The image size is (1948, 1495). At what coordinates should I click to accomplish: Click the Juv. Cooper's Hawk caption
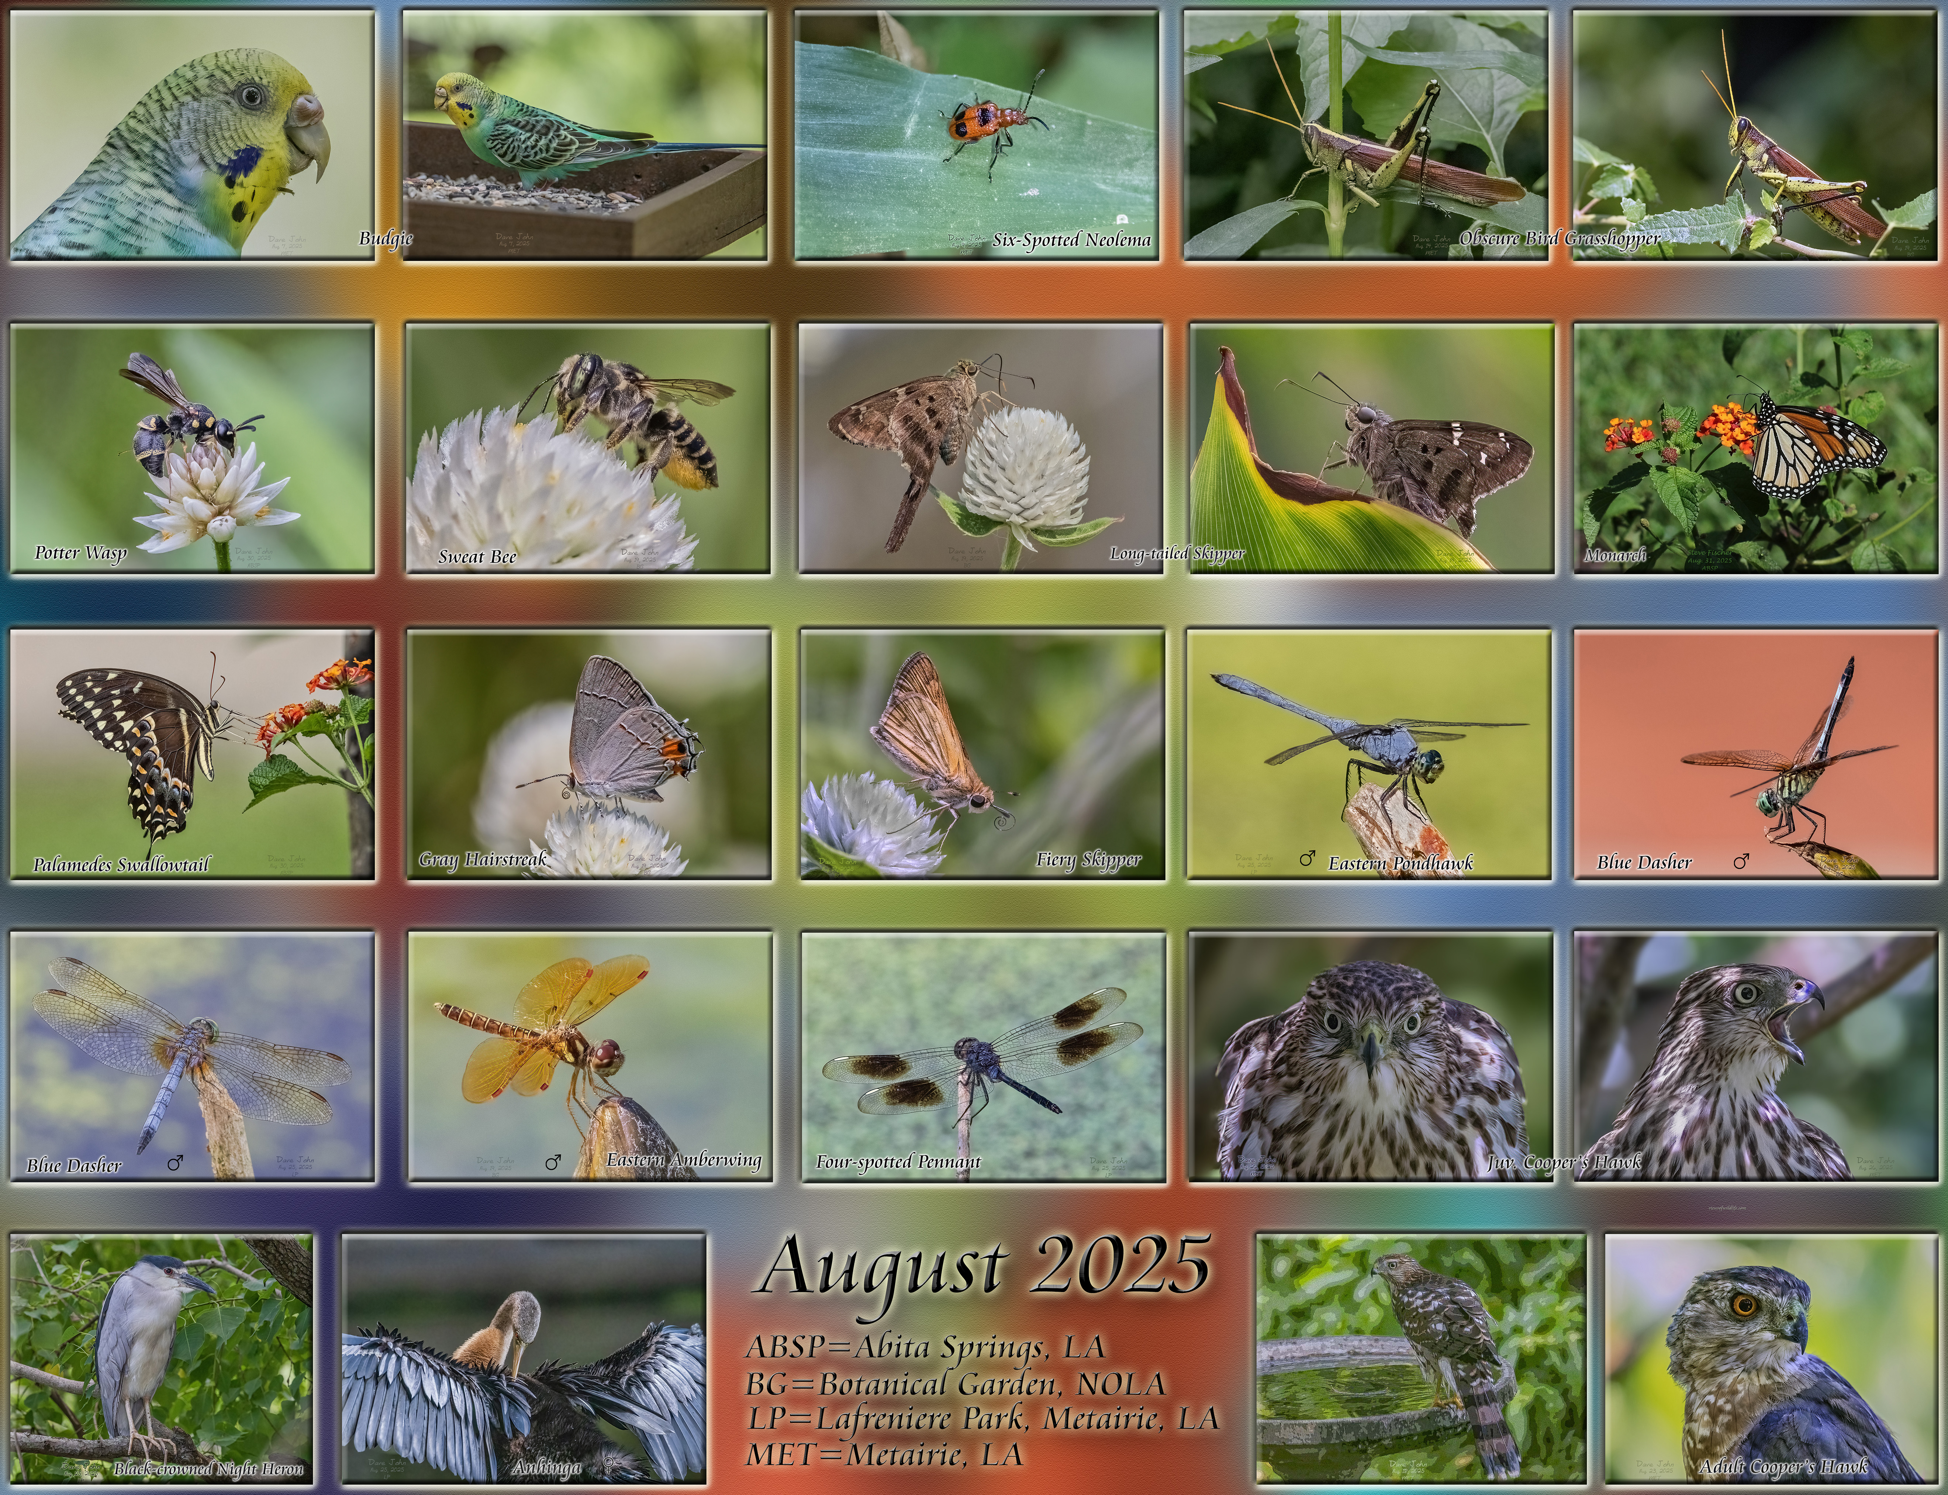(x=1564, y=1162)
